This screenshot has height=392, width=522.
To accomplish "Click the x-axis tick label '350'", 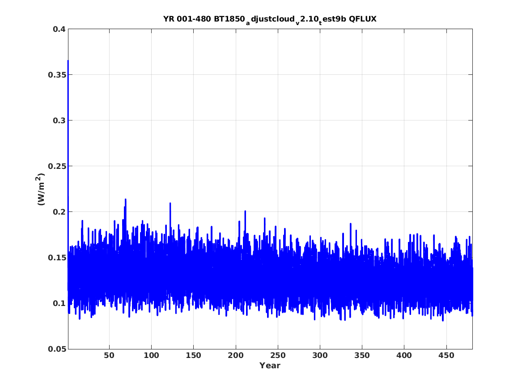I will 362,356.
